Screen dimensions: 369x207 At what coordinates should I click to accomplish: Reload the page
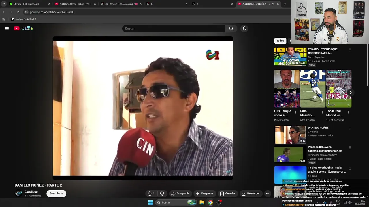click(18, 12)
